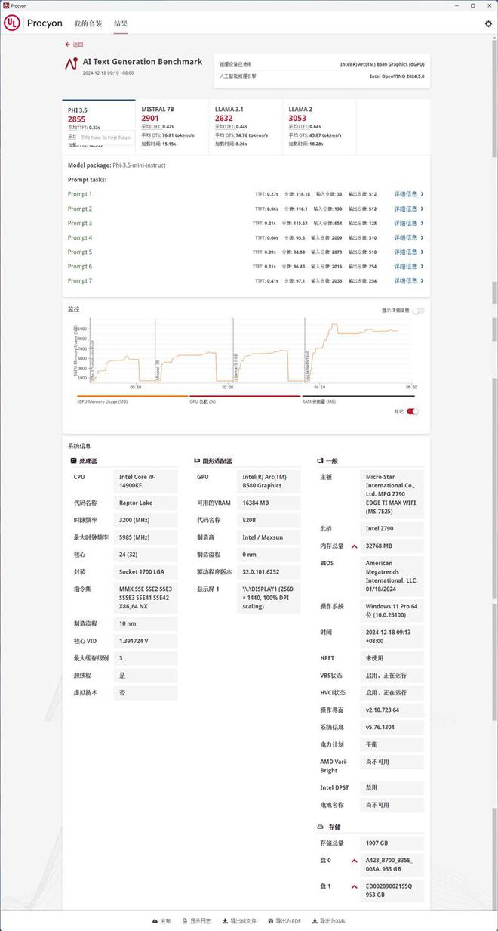
Task: Click the 一般 general section icon
Action: pyautogui.click(x=320, y=460)
